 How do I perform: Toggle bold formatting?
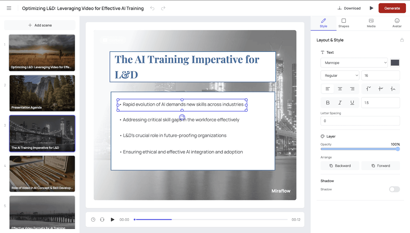pos(327,102)
